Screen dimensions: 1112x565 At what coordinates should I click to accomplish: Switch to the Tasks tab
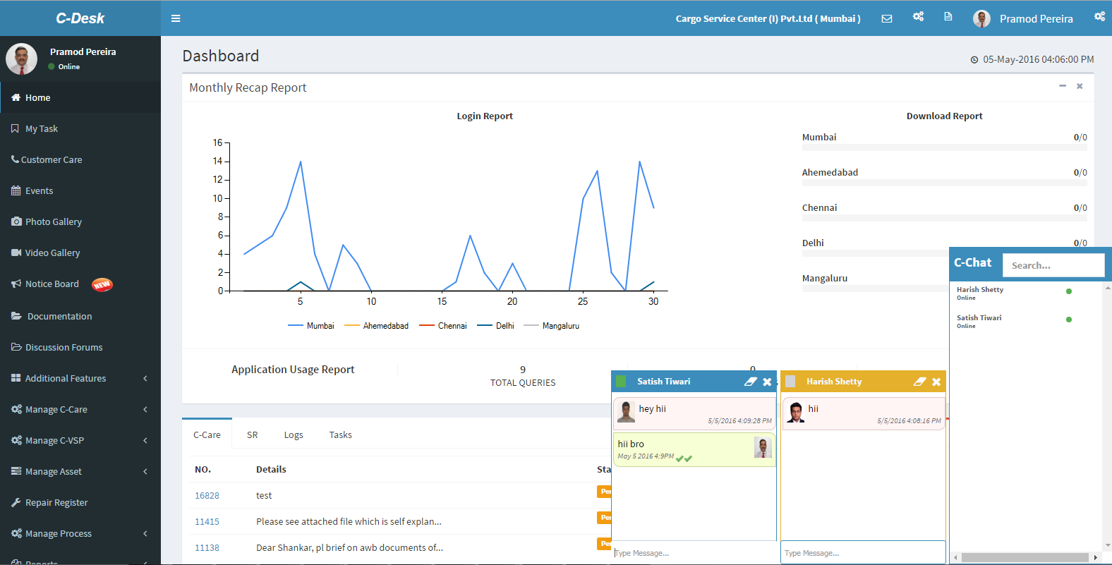[x=341, y=435]
